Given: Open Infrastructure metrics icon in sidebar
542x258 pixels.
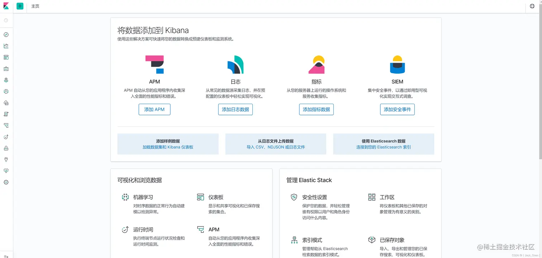Looking at the screenshot, I should [6, 103].
